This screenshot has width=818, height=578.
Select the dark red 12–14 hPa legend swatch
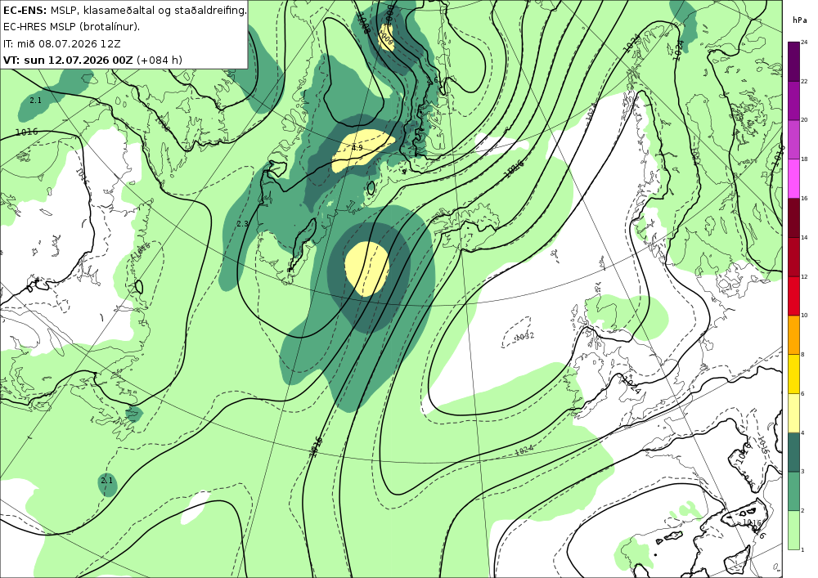point(793,257)
